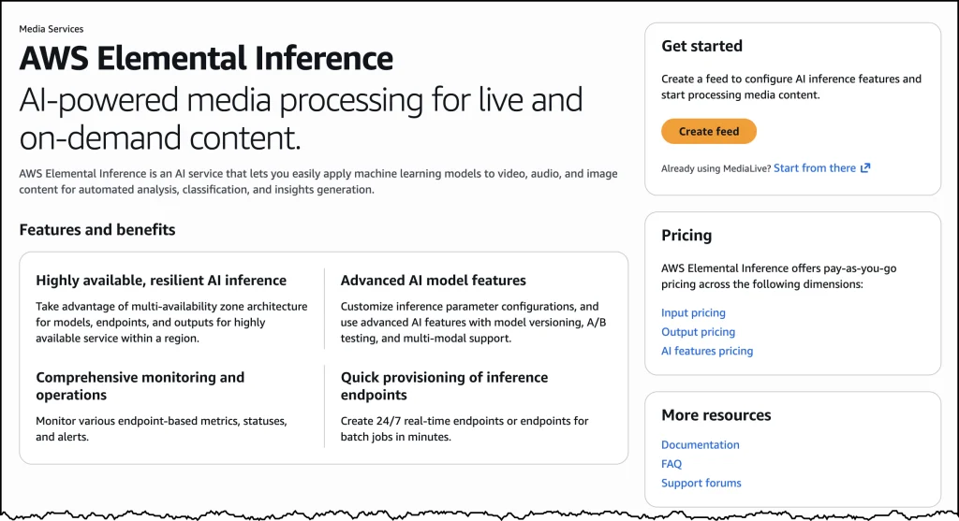Click the Create feed button

708,132
